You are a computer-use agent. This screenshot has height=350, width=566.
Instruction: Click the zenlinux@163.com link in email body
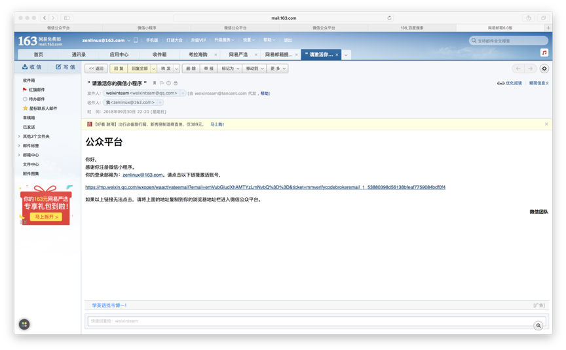143,175
